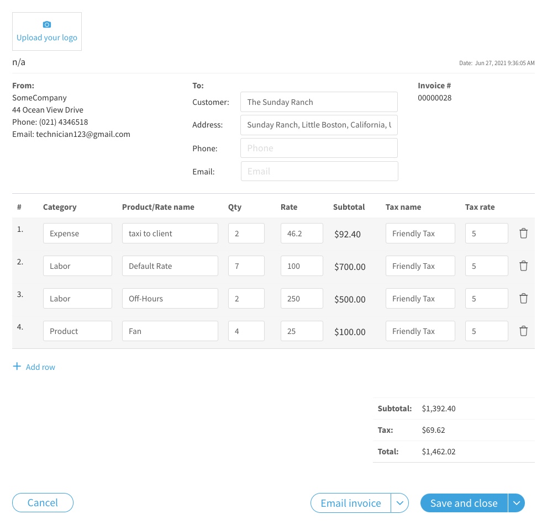Screen dimensions: 547x525
Task: Open the Email invoice dropdown arrow
Action: (x=399, y=503)
